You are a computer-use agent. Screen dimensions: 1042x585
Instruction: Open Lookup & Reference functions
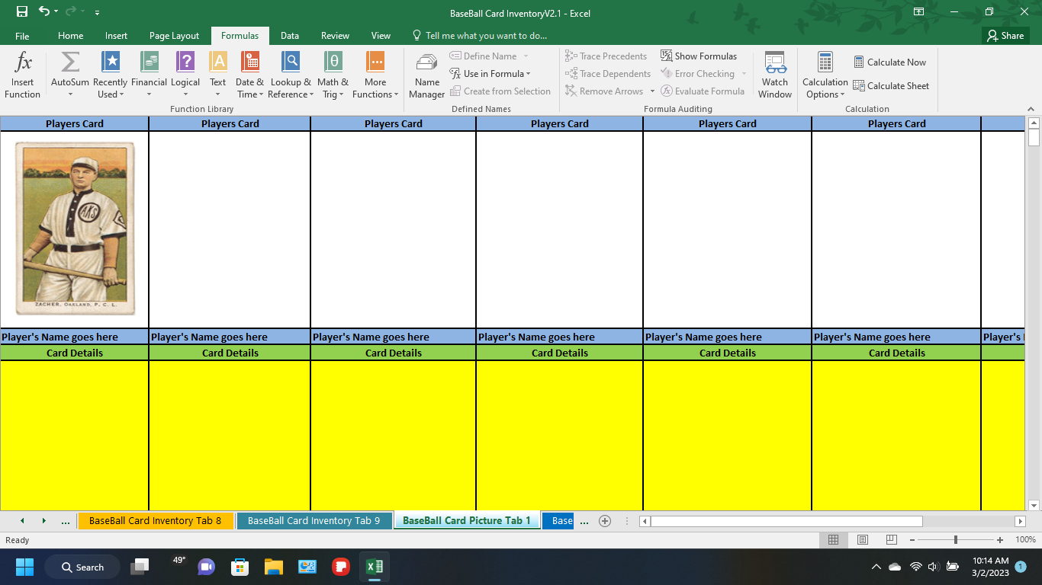[291, 75]
